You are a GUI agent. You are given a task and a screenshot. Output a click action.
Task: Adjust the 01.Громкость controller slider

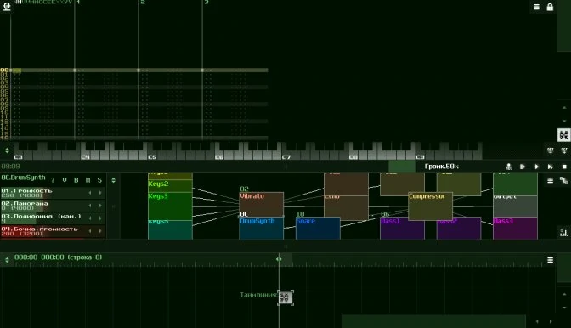[53, 193]
